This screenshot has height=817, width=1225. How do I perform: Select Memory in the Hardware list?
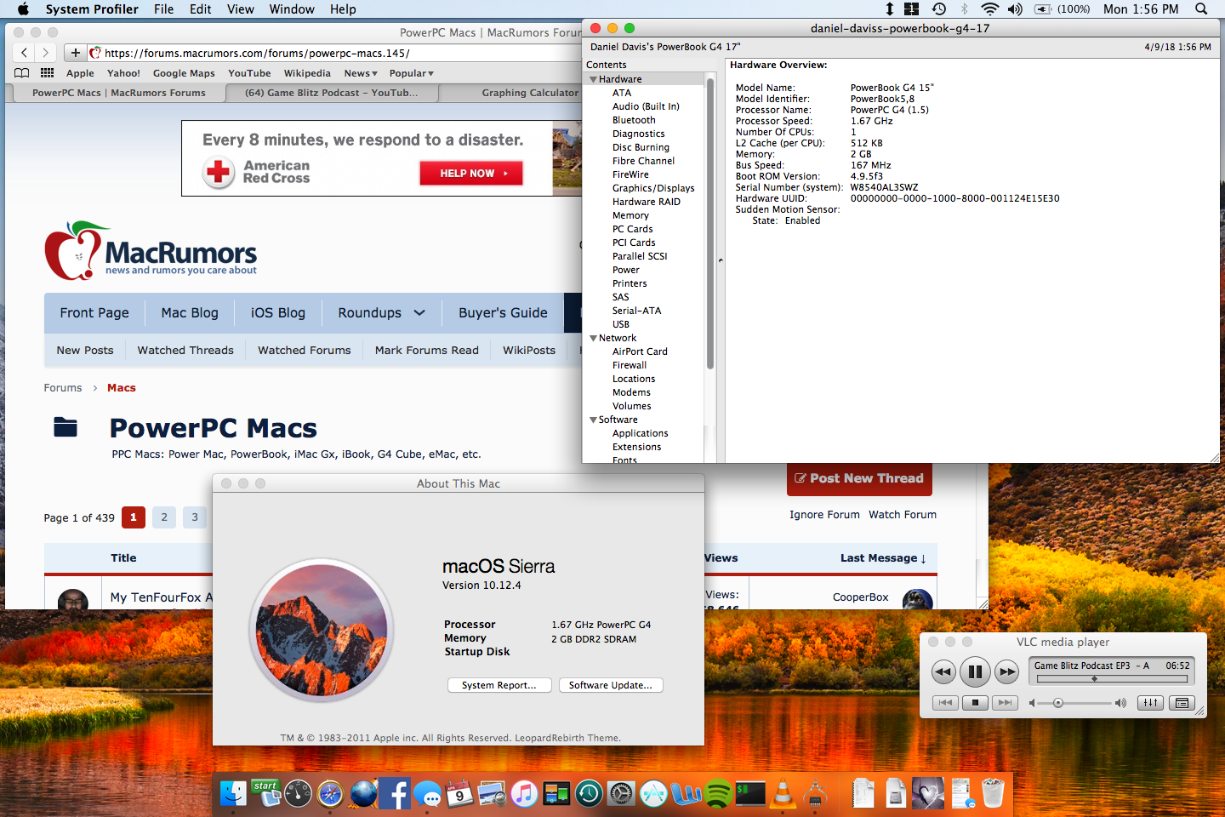(630, 215)
